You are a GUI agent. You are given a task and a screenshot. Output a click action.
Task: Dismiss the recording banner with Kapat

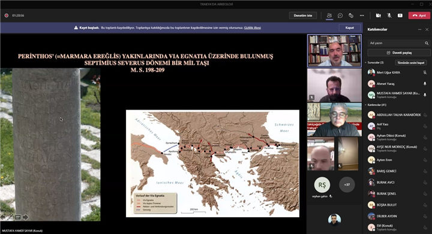coord(350,28)
